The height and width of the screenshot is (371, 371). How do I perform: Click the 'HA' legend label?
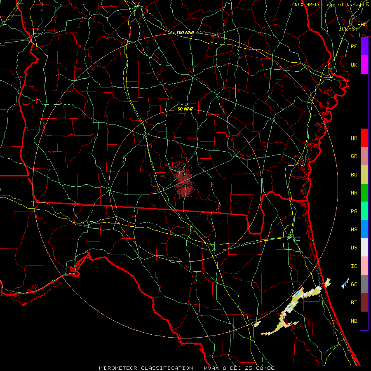coord(354,138)
